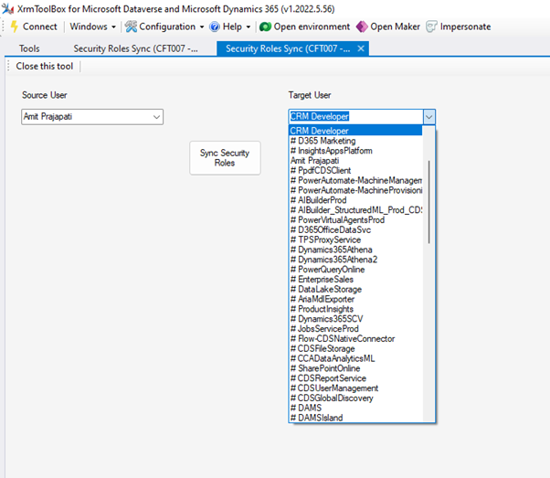Switch to the Tools tab
Viewport: 550px width, 478px height.
29,48
